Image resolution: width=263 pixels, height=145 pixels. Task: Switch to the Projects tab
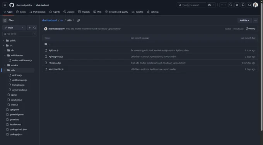click(84, 12)
